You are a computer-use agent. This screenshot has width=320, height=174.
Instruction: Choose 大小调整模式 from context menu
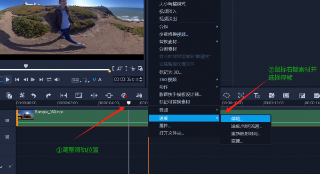point(172,4)
